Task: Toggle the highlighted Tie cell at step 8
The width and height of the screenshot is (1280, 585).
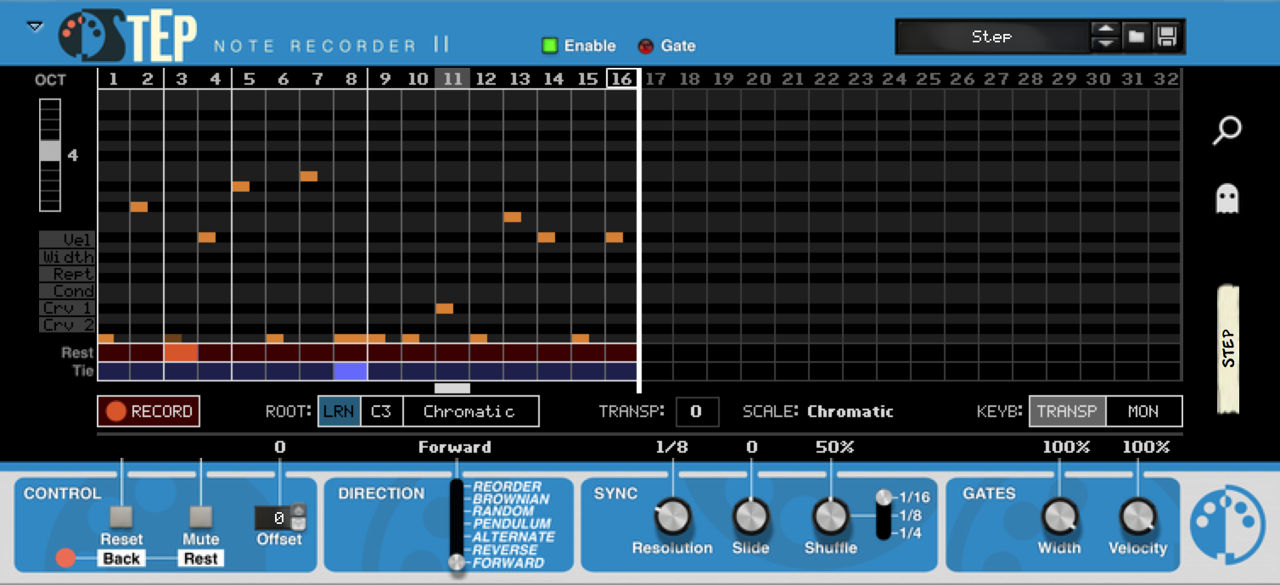Action: 351,370
